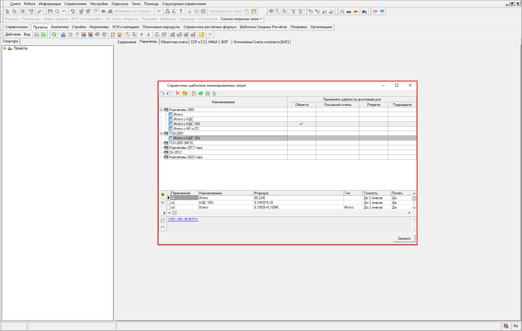
Task: Open the Смета menu
Action: click(15, 4)
